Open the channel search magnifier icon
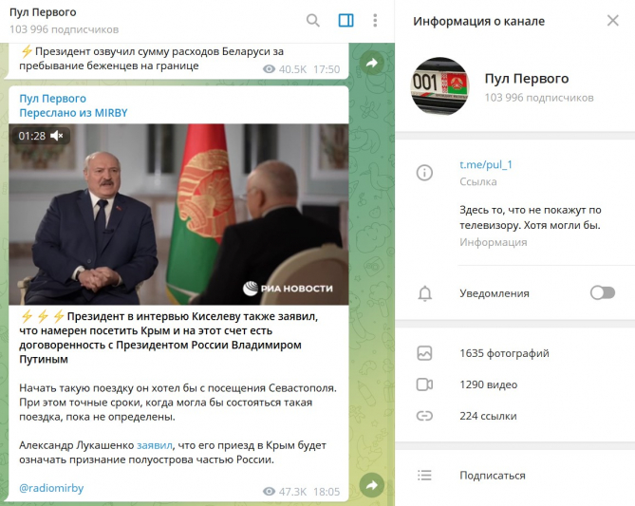Viewport: 635px width, 506px height. point(312,20)
